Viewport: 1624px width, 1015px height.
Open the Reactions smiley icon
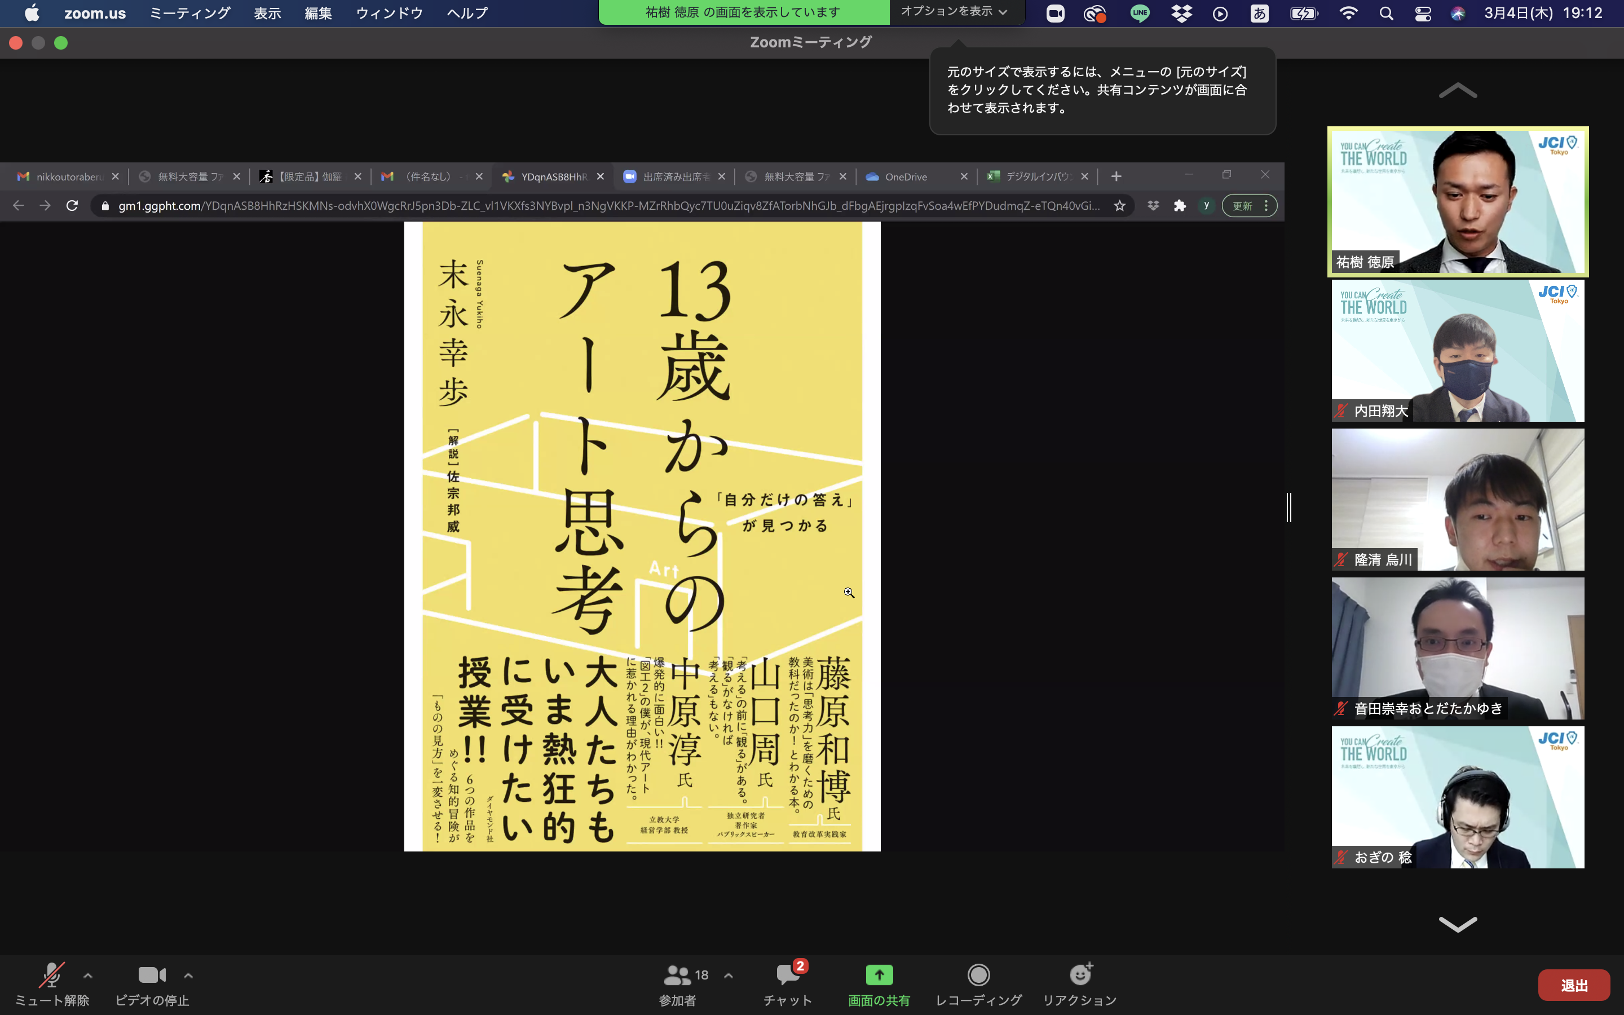click(x=1080, y=976)
